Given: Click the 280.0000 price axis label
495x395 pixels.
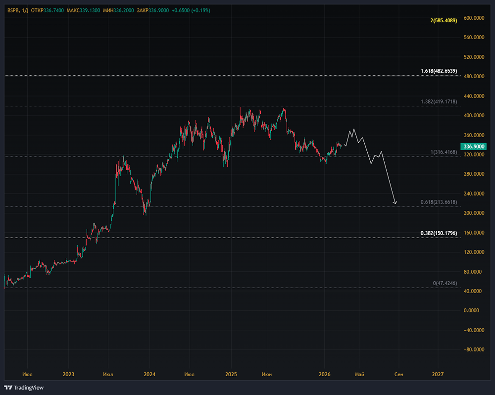Looking at the screenshot, I should click(474, 174).
